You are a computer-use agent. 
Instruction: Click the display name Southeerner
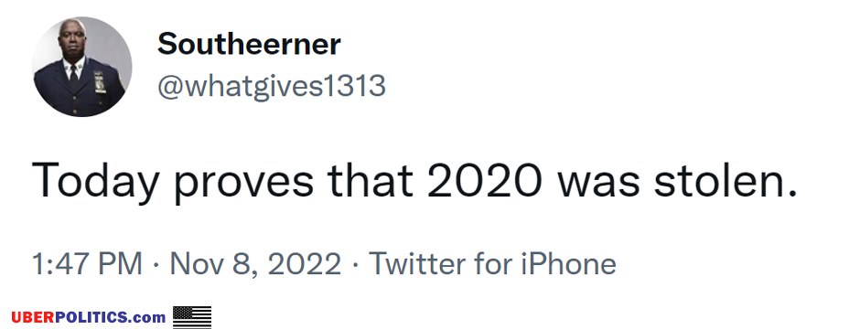point(249,44)
